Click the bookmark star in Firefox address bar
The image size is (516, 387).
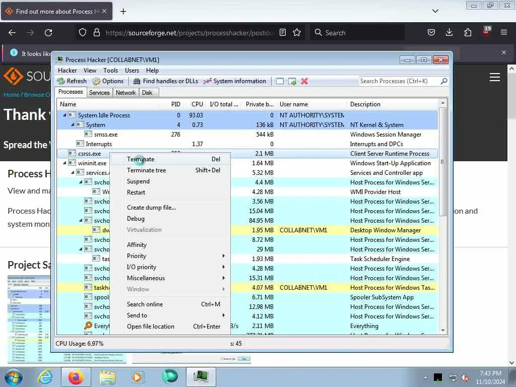297,33
